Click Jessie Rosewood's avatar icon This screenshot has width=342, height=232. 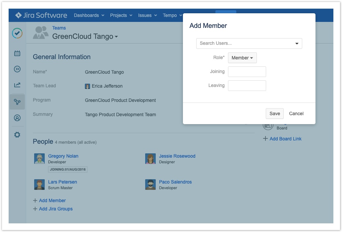[x=150, y=159]
